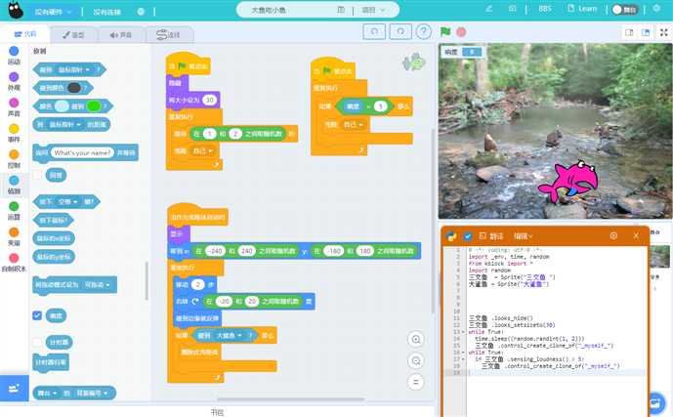This screenshot has height=417, width=673.
Task: Toggle the 舞台 switch in top bar
Action: click(x=624, y=10)
